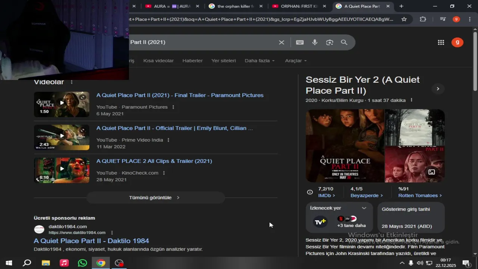Open options for the Videolar section
The width and height of the screenshot is (478, 269).
click(x=72, y=82)
